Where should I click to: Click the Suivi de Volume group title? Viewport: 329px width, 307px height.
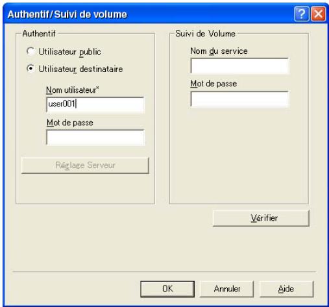click(205, 34)
